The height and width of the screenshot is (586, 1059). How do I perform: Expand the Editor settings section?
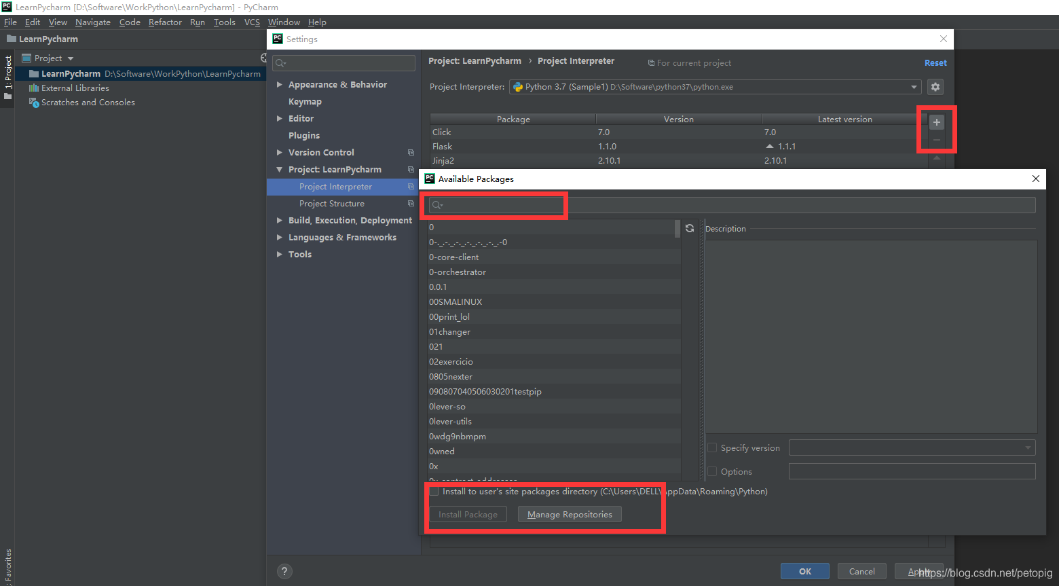click(279, 119)
